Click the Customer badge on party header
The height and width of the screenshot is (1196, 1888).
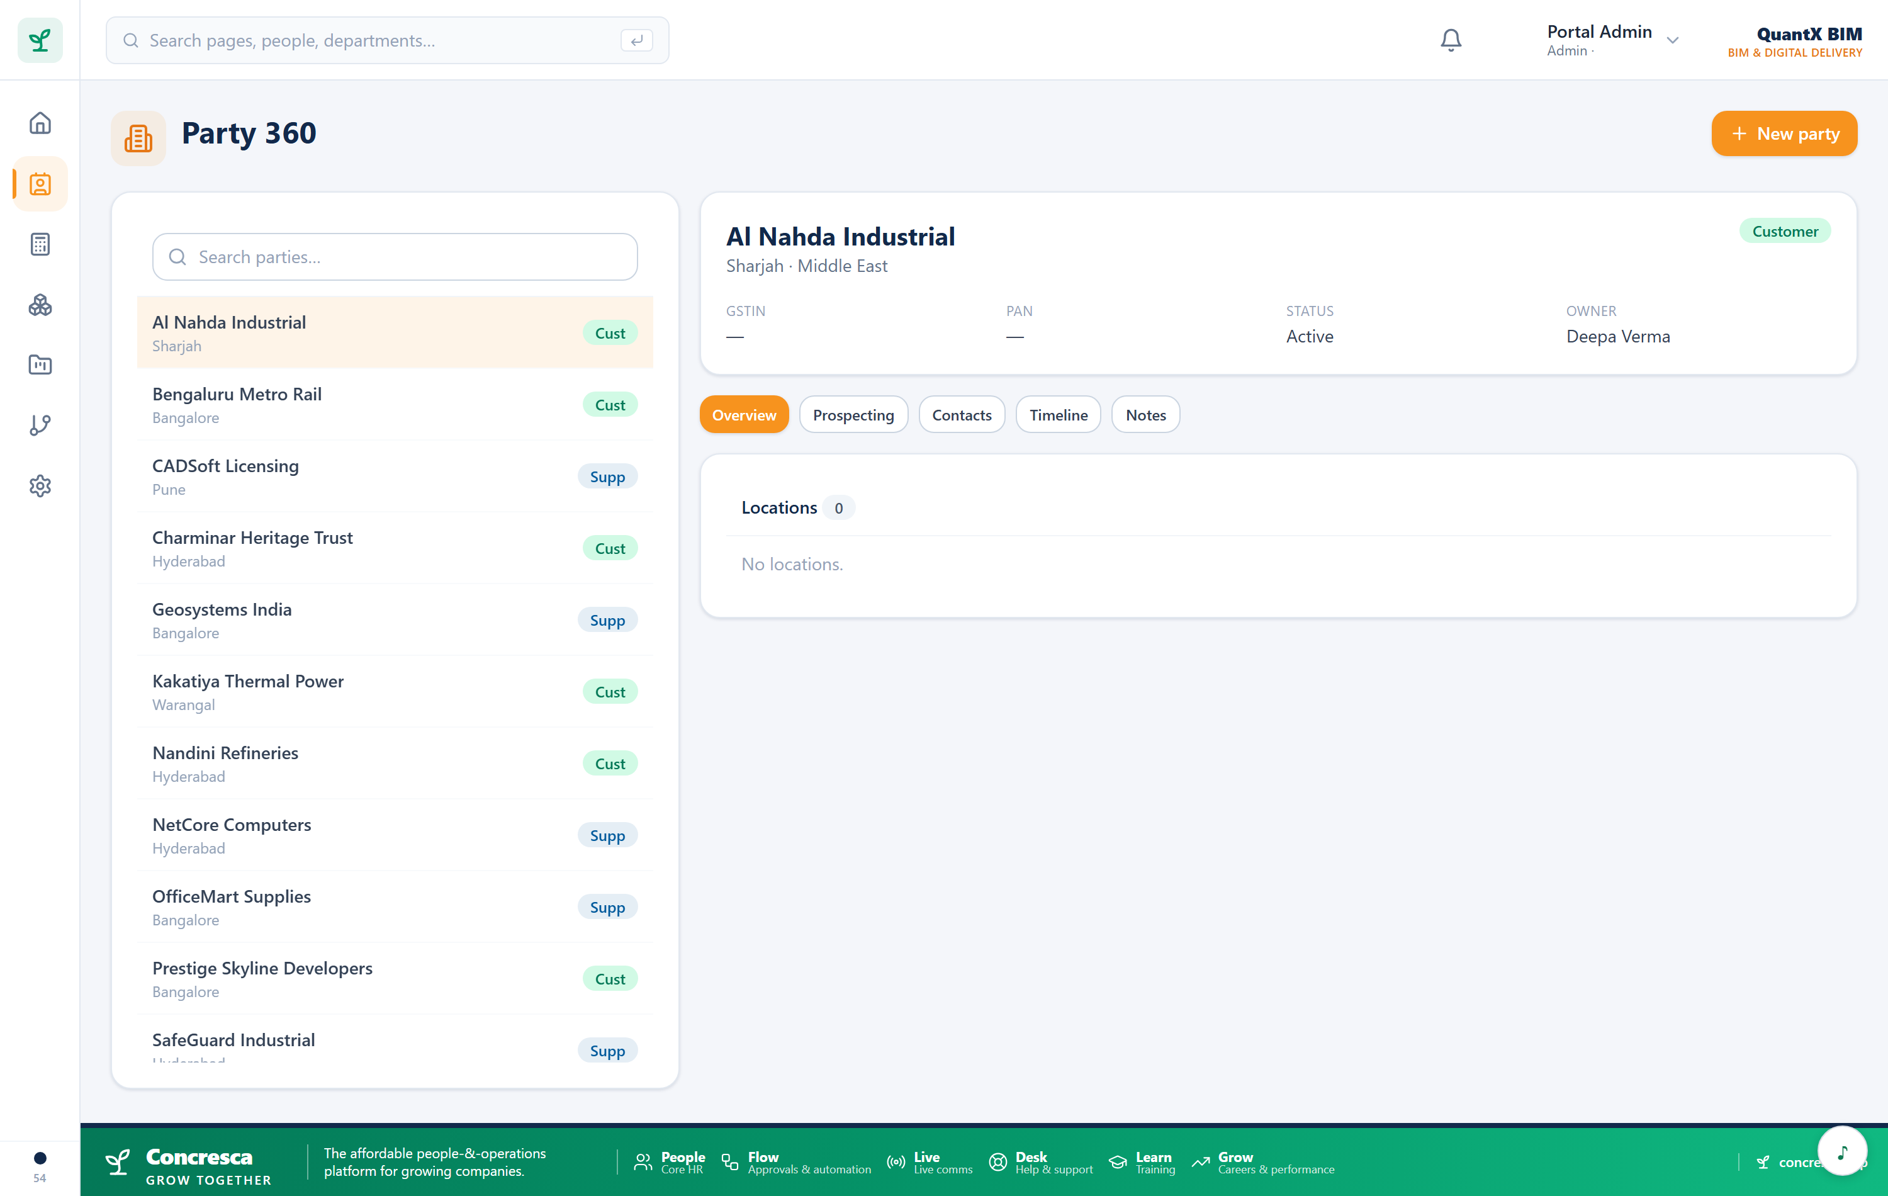[1785, 230]
